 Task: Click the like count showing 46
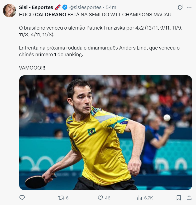(107, 198)
